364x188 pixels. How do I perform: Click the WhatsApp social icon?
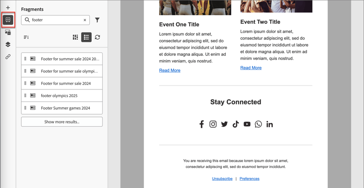pos(258,124)
